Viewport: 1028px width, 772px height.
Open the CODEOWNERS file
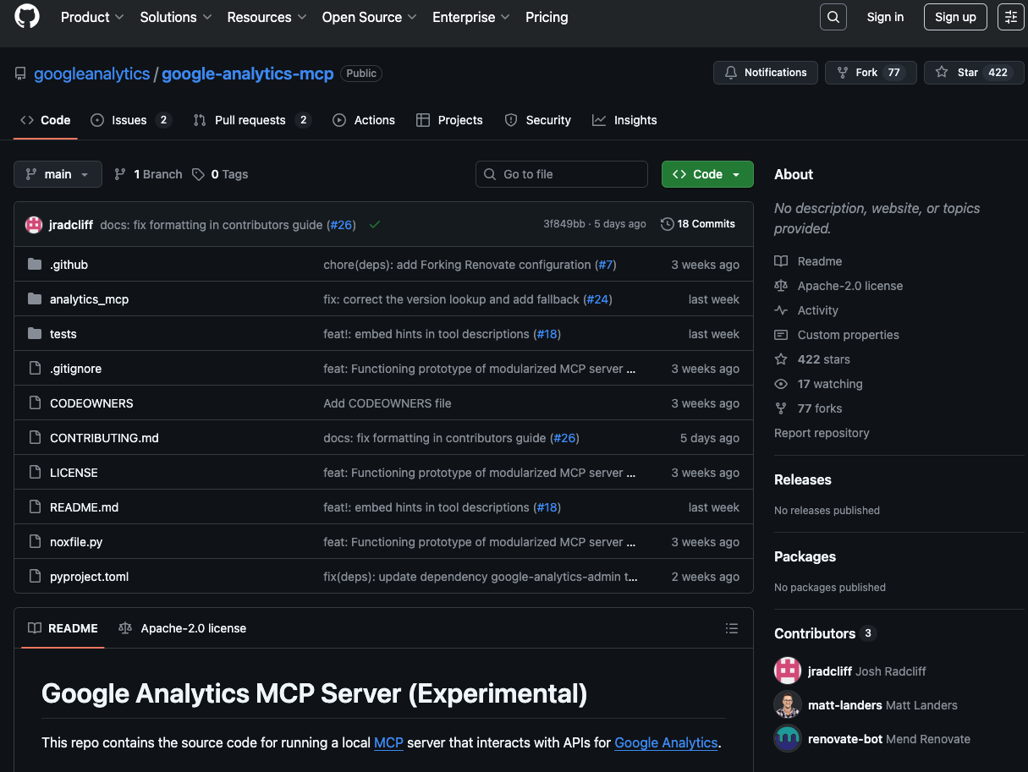(91, 403)
